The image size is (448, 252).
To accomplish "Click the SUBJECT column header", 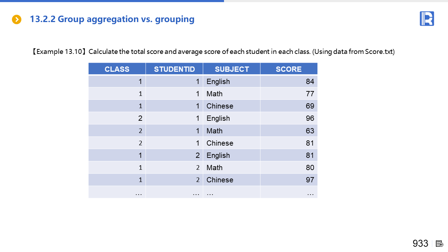I will pyautogui.click(x=232, y=69).
